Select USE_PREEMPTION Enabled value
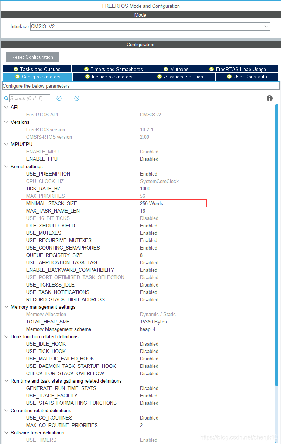Screen dimensions: 281x444 (148, 174)
